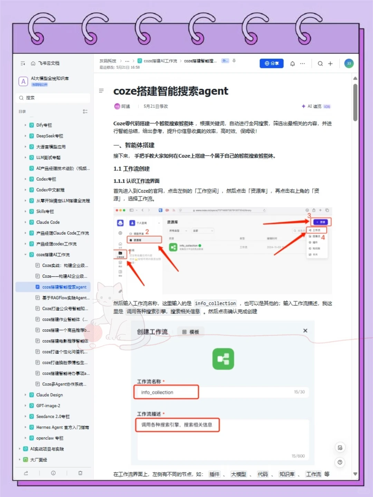Viewport: 373px width, 497px height.
Task: Open the AI大模型全栈知识库 wiki avatar
Action: point(23,81)
